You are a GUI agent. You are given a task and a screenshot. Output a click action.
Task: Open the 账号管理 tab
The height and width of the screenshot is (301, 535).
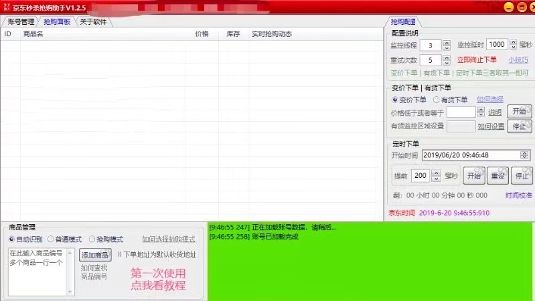(21, 22)
